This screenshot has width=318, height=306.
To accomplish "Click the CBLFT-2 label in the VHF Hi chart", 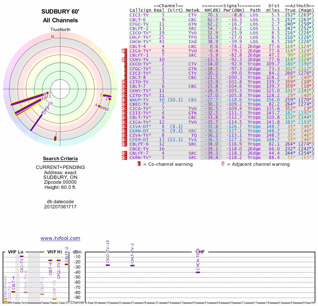I will (66, 255).
